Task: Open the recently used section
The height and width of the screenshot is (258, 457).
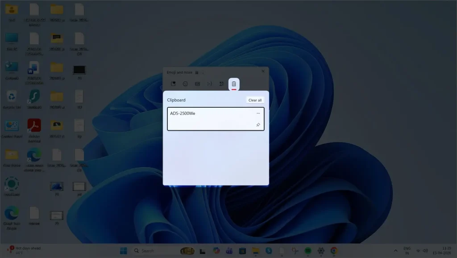Action: click(174, 84)
